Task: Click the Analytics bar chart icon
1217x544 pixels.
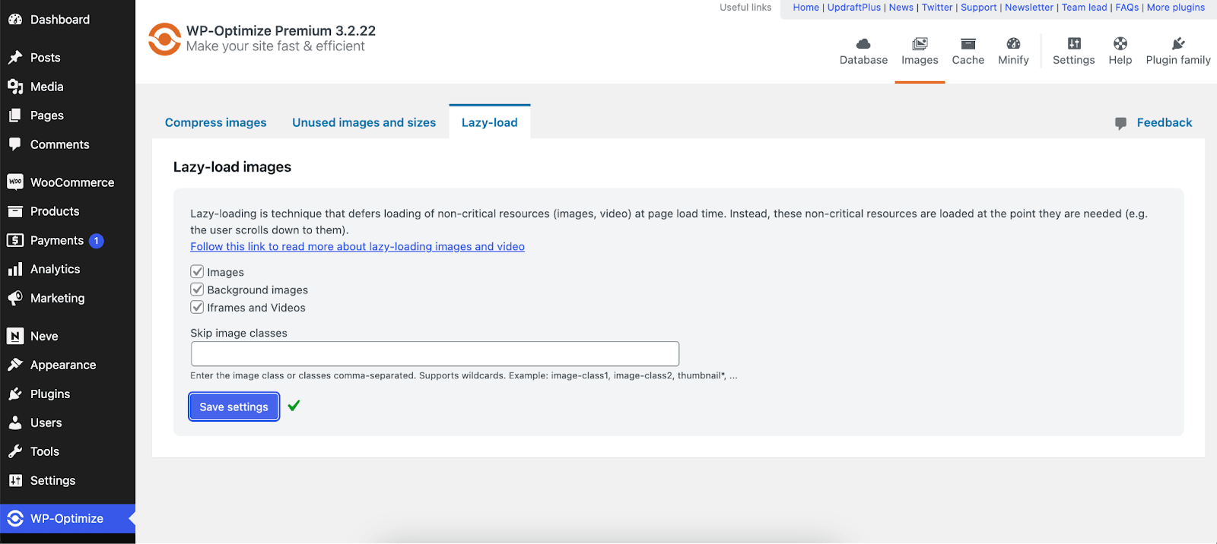Action: 15,269
